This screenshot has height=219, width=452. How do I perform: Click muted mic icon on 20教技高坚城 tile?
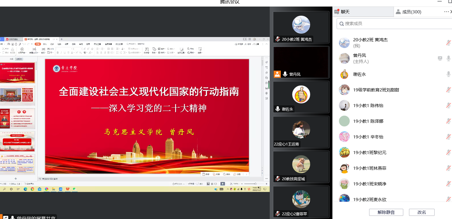pos(278,179)
